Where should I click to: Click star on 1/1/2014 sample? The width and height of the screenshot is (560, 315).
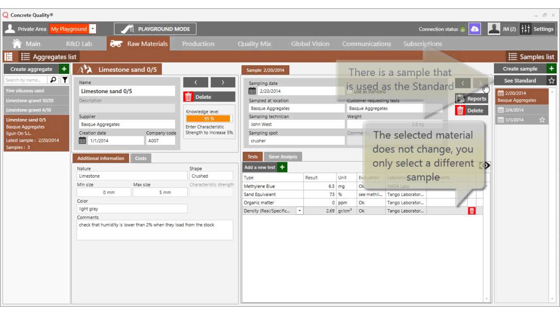click(542, 120)
